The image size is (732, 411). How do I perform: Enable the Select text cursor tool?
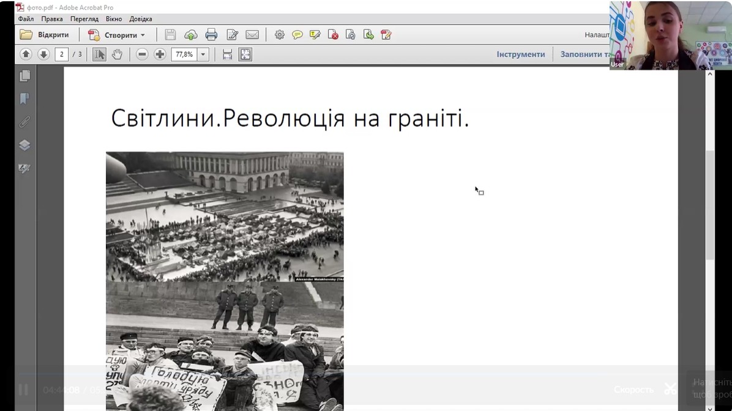pyautogui.click(x=99, y=54)
